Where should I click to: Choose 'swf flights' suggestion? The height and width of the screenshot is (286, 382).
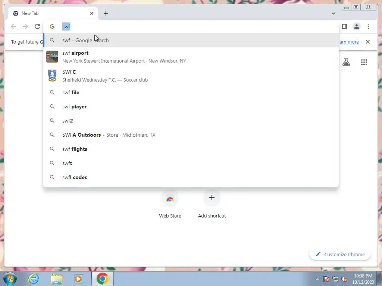click(191, 149)
